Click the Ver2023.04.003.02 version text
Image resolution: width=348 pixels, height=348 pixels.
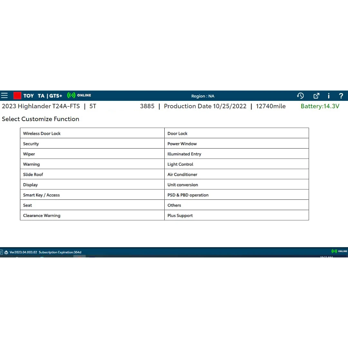coord(23,252)
